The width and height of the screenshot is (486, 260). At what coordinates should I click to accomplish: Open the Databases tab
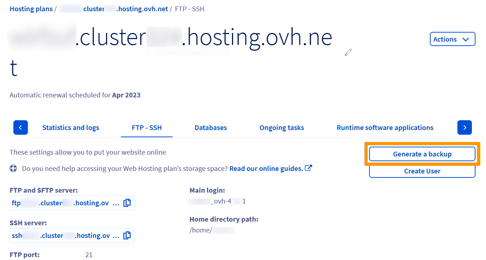211,127
